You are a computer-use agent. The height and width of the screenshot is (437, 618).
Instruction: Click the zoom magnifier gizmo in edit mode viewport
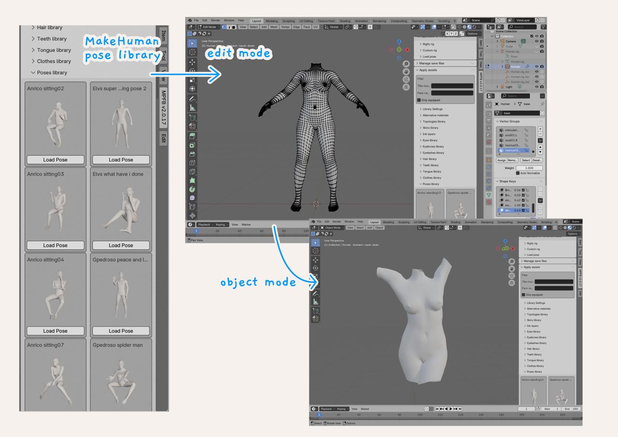[x=406, y=64]
